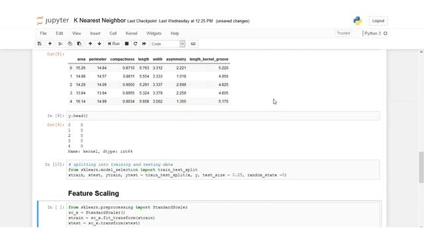
Task: Click the Out[9] output prompt
Action: [x=56, y=125]
